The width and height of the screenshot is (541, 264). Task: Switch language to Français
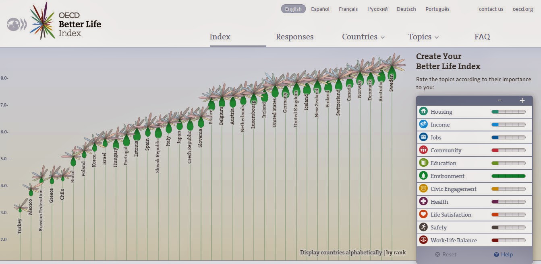click(x=348, y=9)
